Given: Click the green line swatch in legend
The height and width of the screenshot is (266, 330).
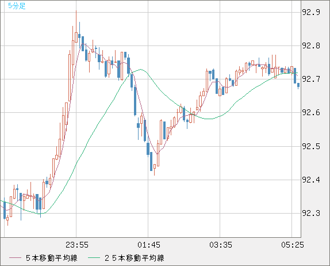Looking at the screenshot, I should point(94,258).
